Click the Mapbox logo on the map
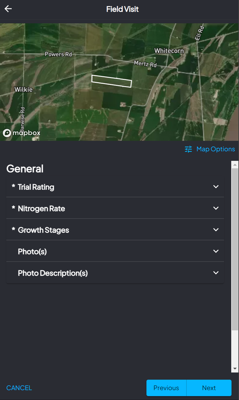Screen dimensions: 239x400 click(22, 133)
